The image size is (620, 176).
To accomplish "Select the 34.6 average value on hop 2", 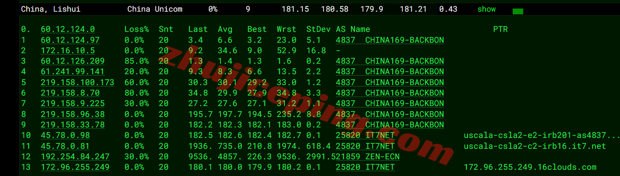I will pos(227,51).
